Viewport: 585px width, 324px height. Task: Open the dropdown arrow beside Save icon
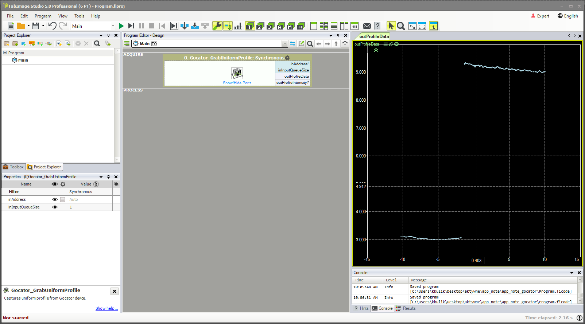tap(43, 26)
